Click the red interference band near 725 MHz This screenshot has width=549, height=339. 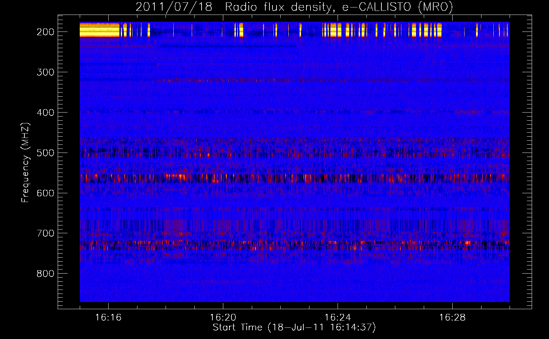295,245
